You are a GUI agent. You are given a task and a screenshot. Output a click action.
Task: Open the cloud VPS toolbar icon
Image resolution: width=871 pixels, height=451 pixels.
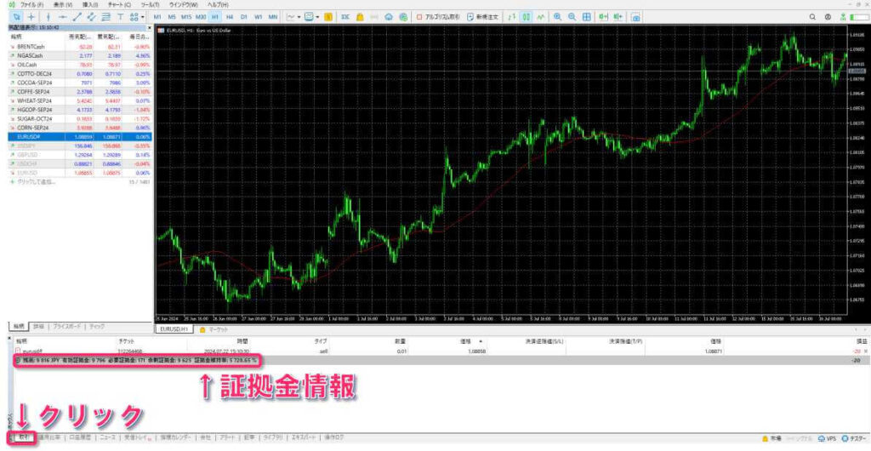pos(389,17)
